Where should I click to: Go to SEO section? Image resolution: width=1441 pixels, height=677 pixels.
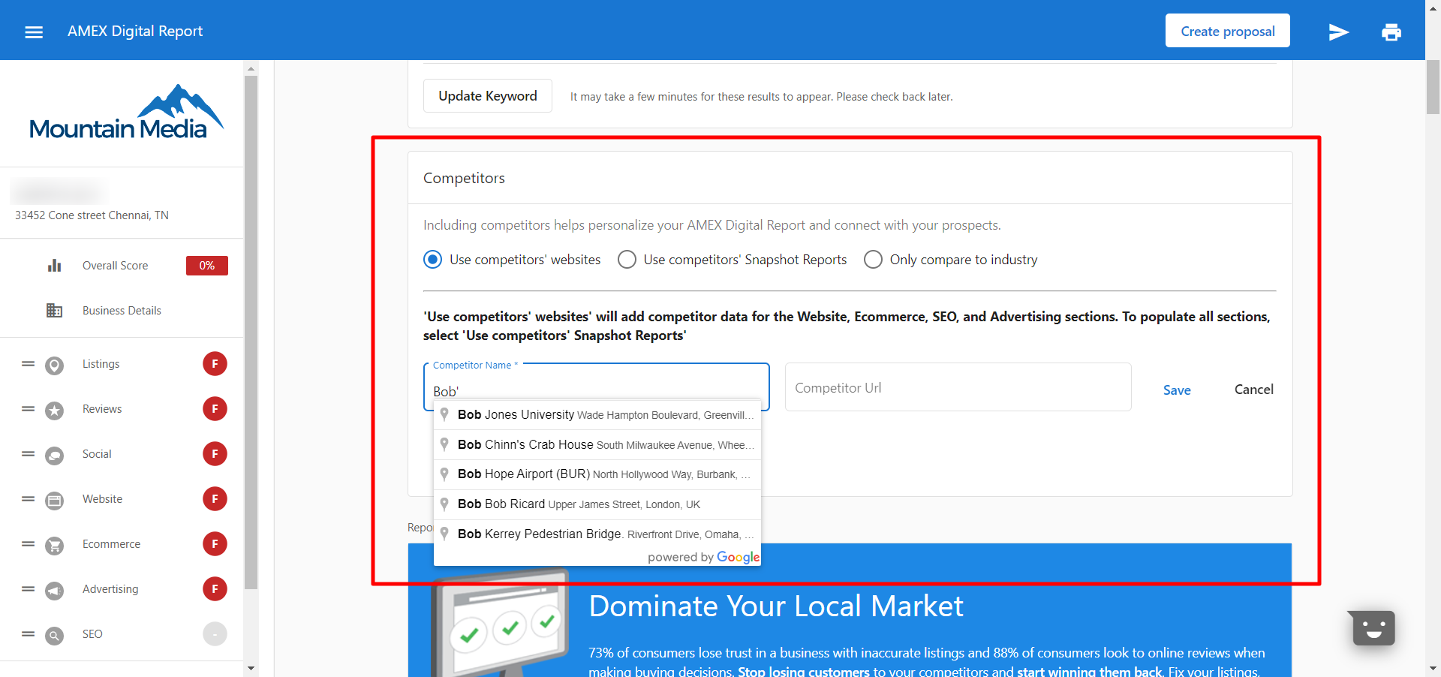(x=92, y=634)
